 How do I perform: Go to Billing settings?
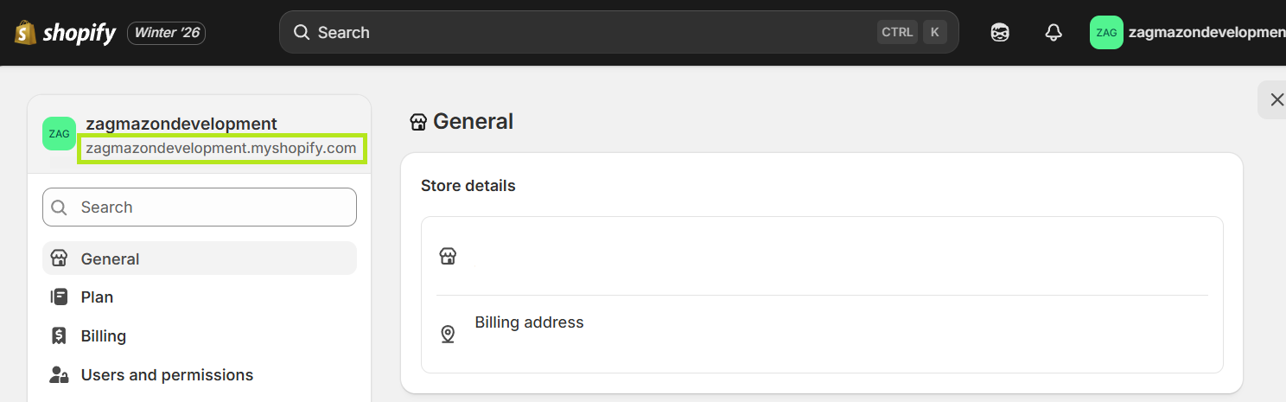point(103,336)
